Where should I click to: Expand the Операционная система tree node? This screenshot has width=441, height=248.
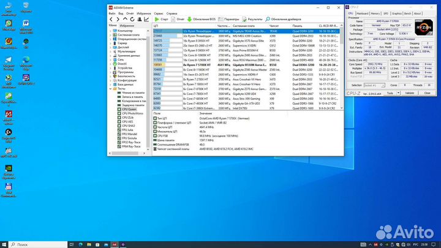tap(110, 39)
